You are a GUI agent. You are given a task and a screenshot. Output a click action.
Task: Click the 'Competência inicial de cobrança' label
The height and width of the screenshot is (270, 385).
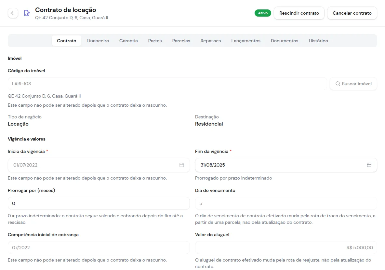tap(43, 235)
